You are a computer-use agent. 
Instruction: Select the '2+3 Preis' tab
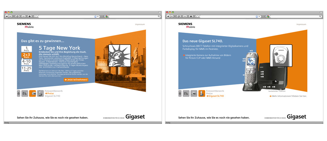(x=26, y=56)
